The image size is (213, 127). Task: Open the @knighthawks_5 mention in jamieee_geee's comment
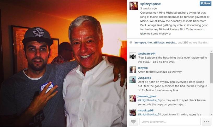point(149,100)
